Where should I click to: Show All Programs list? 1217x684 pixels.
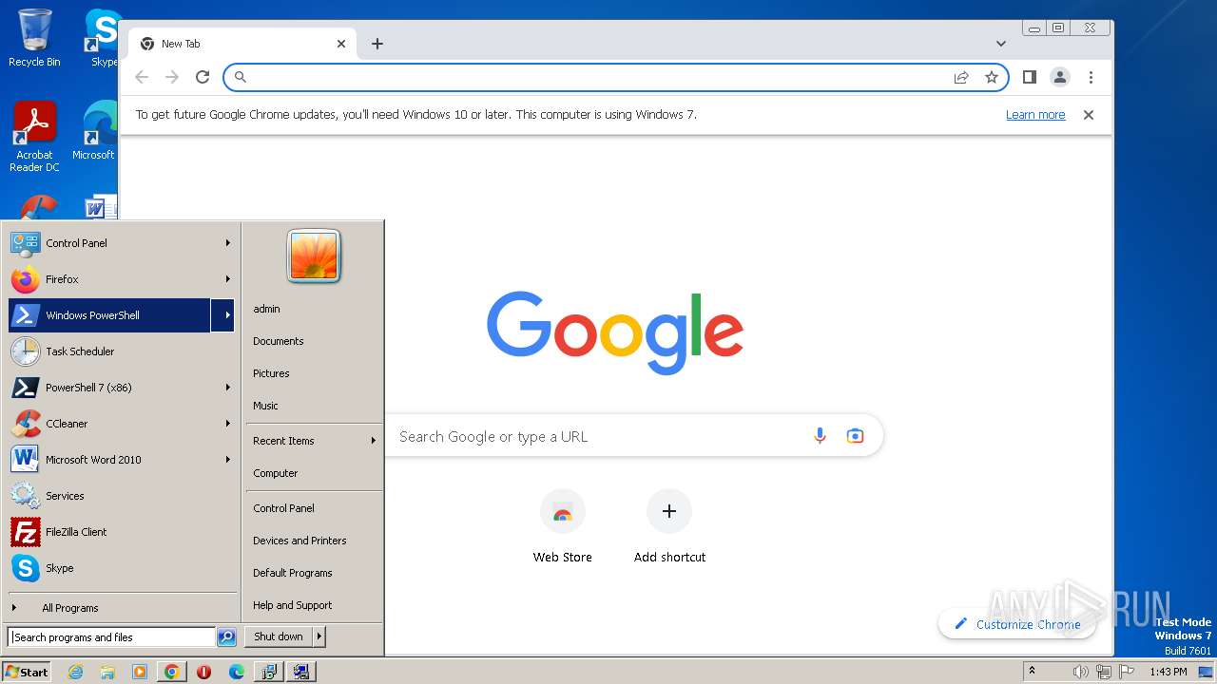pos(121,608)
